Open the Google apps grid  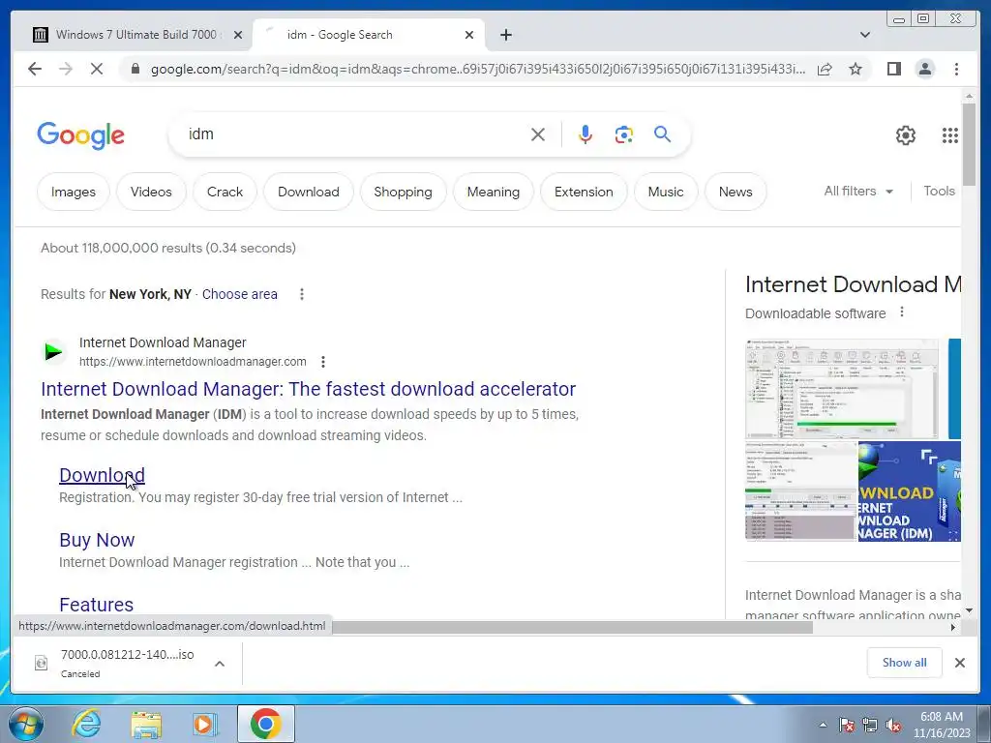pos(950,135)
